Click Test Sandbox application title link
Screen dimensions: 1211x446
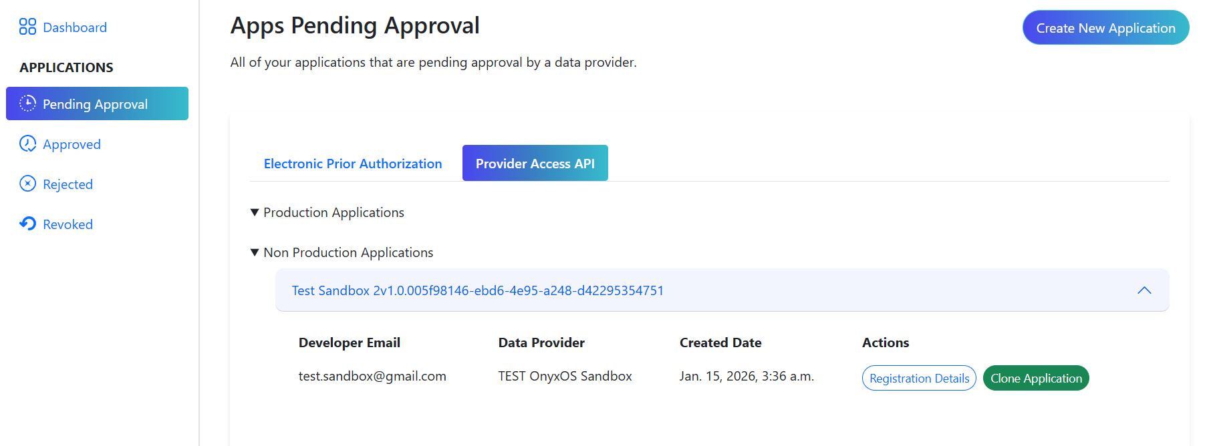click(477, 290)
